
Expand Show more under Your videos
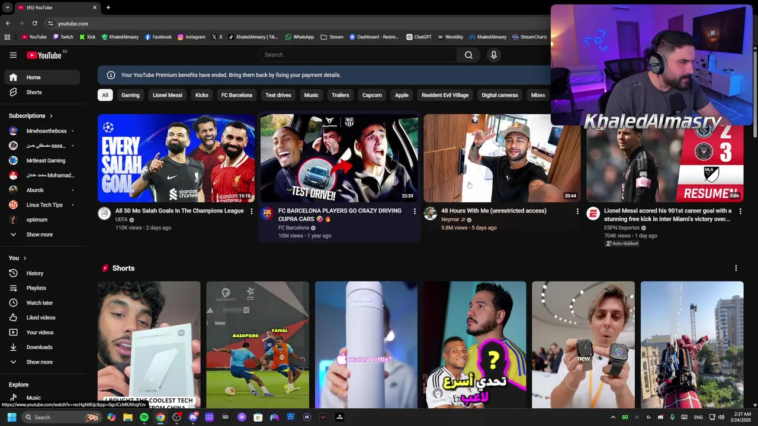(42, 362)
